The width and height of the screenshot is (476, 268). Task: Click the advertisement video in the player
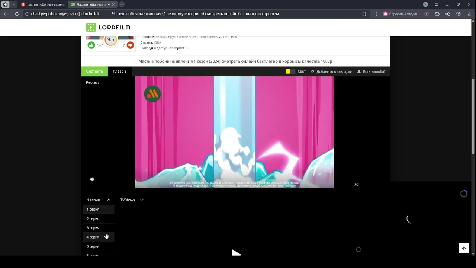(234, 132)
